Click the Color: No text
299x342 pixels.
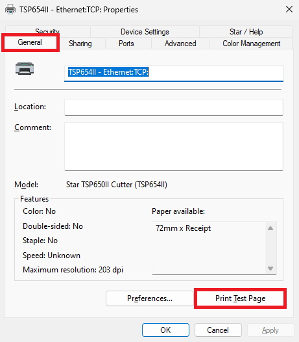click(x=39, y=211)
